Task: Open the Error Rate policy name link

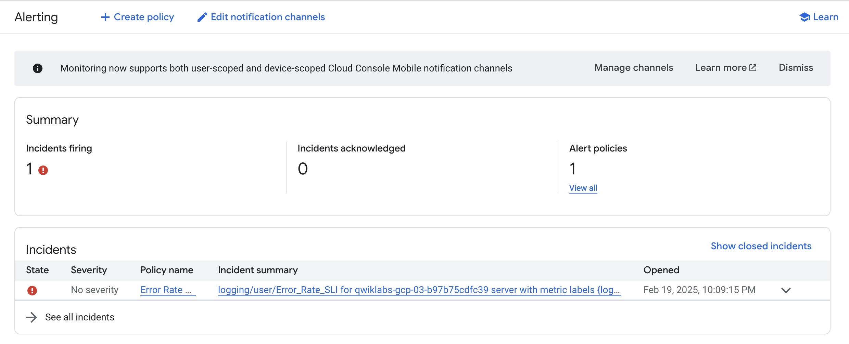Action: [168, 290]
